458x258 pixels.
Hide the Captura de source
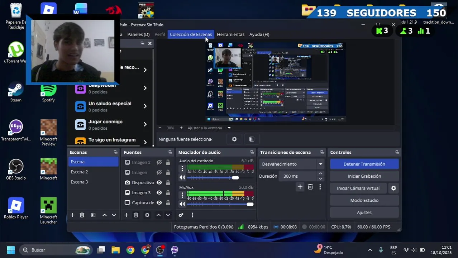[x=159, y=202]
